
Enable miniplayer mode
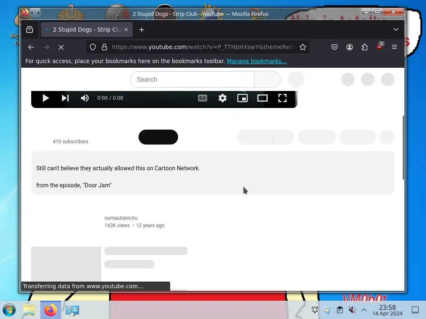click(x=243, y=98)
